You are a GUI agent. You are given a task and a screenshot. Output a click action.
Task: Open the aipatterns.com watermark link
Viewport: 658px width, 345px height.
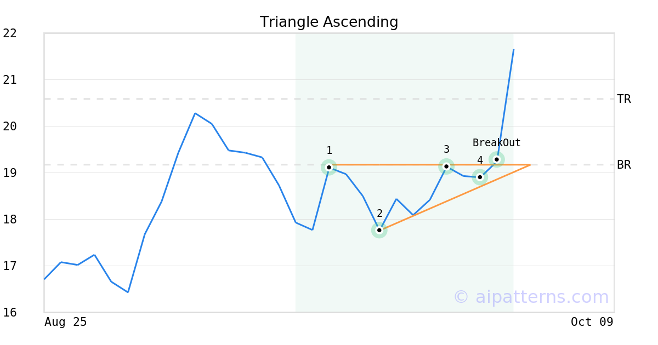click(x=531, y=297)
